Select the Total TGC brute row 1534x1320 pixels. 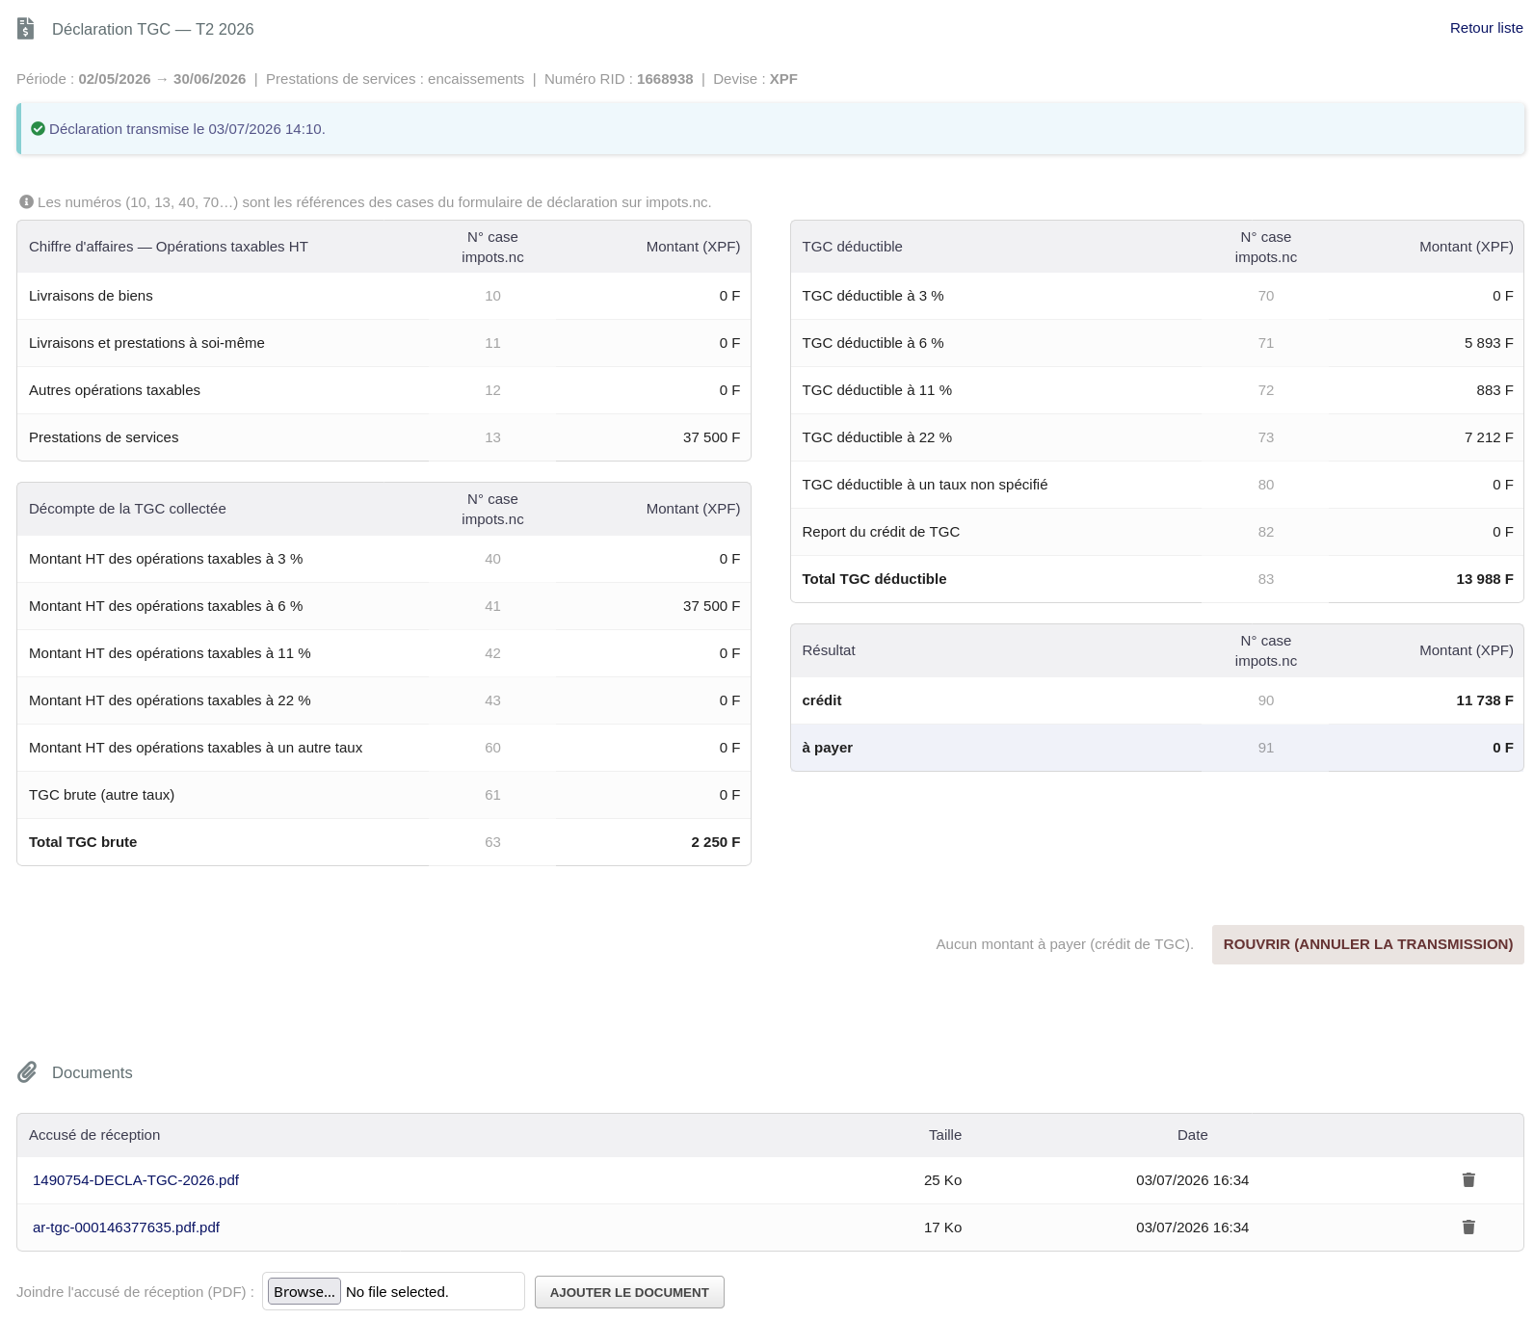(x=383, y=842)
